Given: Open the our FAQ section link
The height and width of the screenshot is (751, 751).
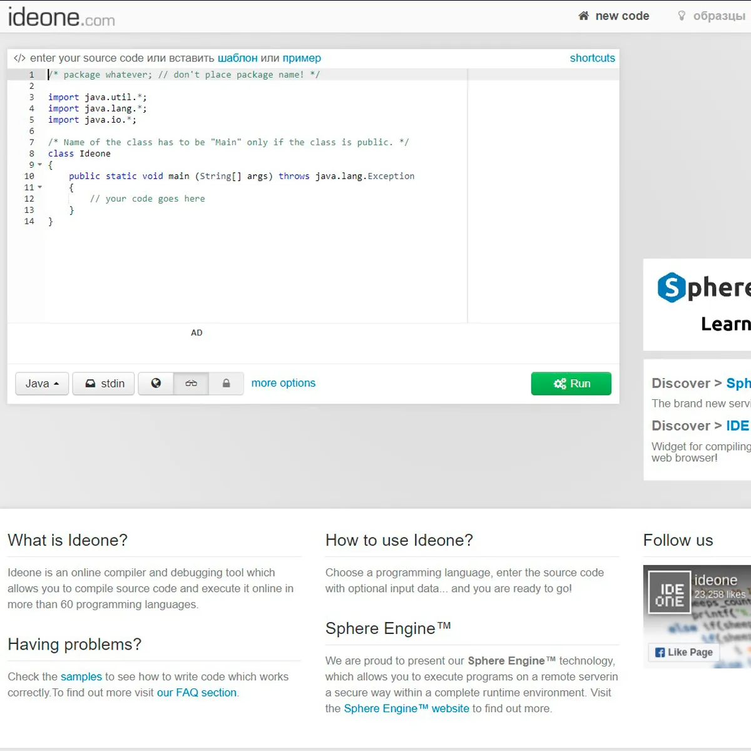Looking at the screenshot, I should coord(197,693).
